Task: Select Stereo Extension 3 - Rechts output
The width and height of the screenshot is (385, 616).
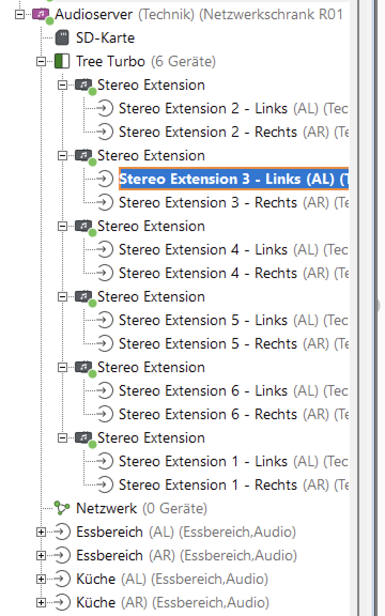Action: (x=207, y=203)
